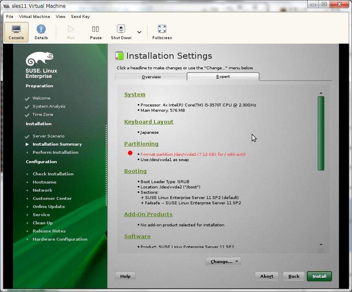The width and height of the screenshot is (352, 292).
Task: Click the System Analysis sidebar step
Action: coord(49,106)
